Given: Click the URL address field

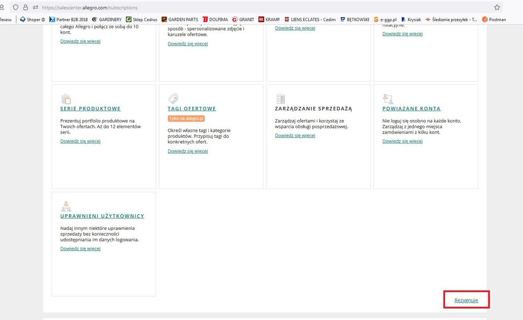Looking at the screenshot, I should pyautogui.click(x=262, y=8).
